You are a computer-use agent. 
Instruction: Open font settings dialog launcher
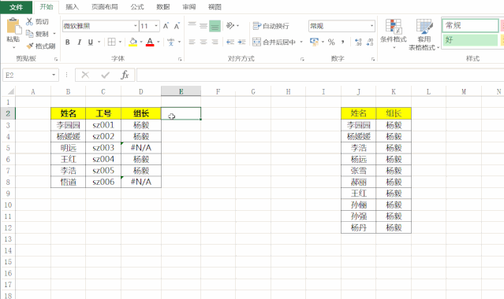tap(180, 59)
